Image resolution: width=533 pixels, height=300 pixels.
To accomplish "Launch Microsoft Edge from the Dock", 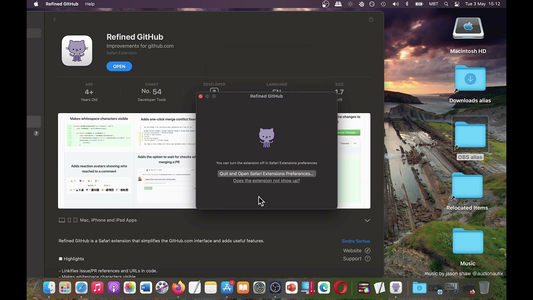I will (324, 287).
